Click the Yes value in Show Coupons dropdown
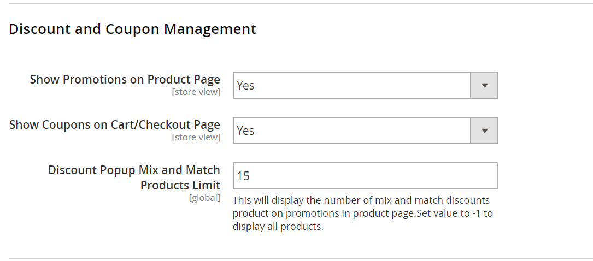Viewport: 593px width, 261px height. click(245, 131)
